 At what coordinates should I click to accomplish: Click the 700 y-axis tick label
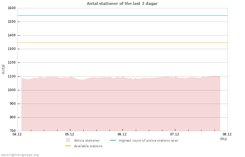[13, 131]
